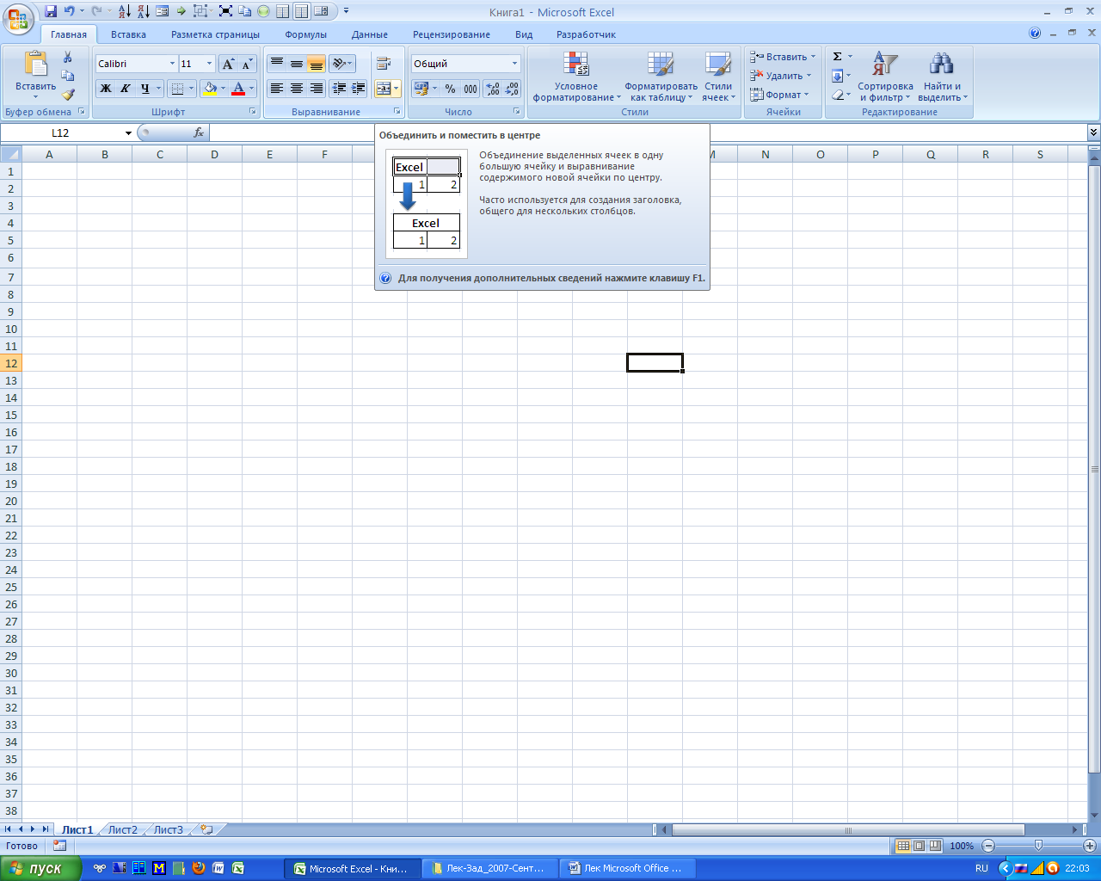
Task: Open Рецензирование ribbon tab
Action: 452,34
